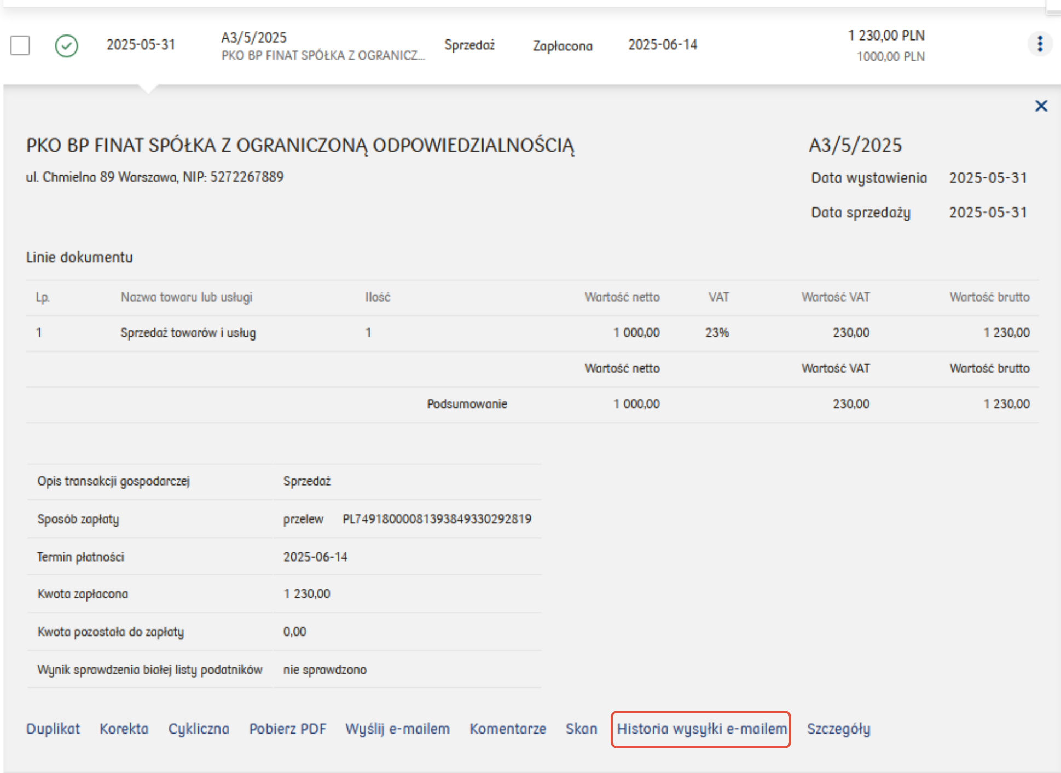Select the Cykliczna option

pos(199,729)
